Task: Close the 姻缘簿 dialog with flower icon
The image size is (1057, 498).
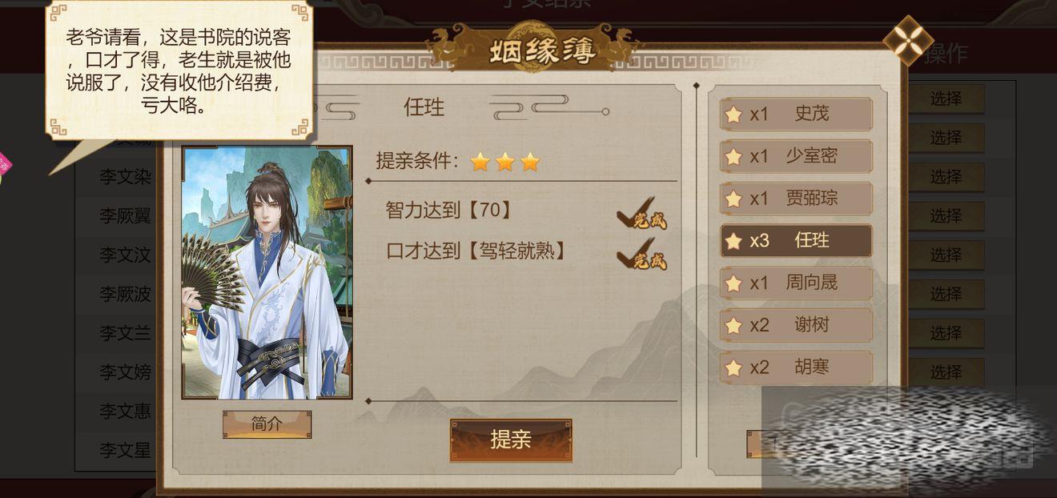Action: (908, 41)
